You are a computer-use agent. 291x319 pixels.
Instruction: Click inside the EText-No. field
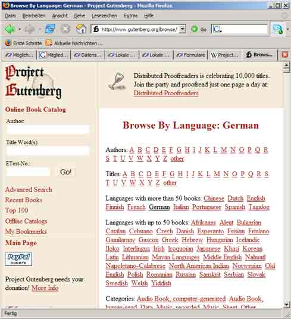28,172
